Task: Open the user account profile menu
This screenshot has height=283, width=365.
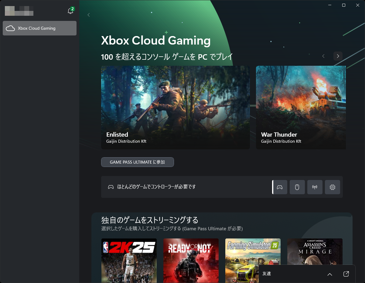Action: 18,11
